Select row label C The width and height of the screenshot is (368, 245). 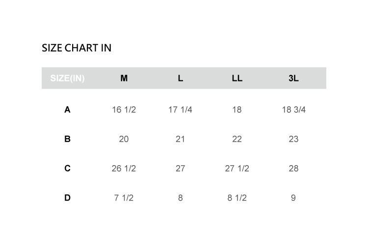pyautogui.click(x=67, y=169)
